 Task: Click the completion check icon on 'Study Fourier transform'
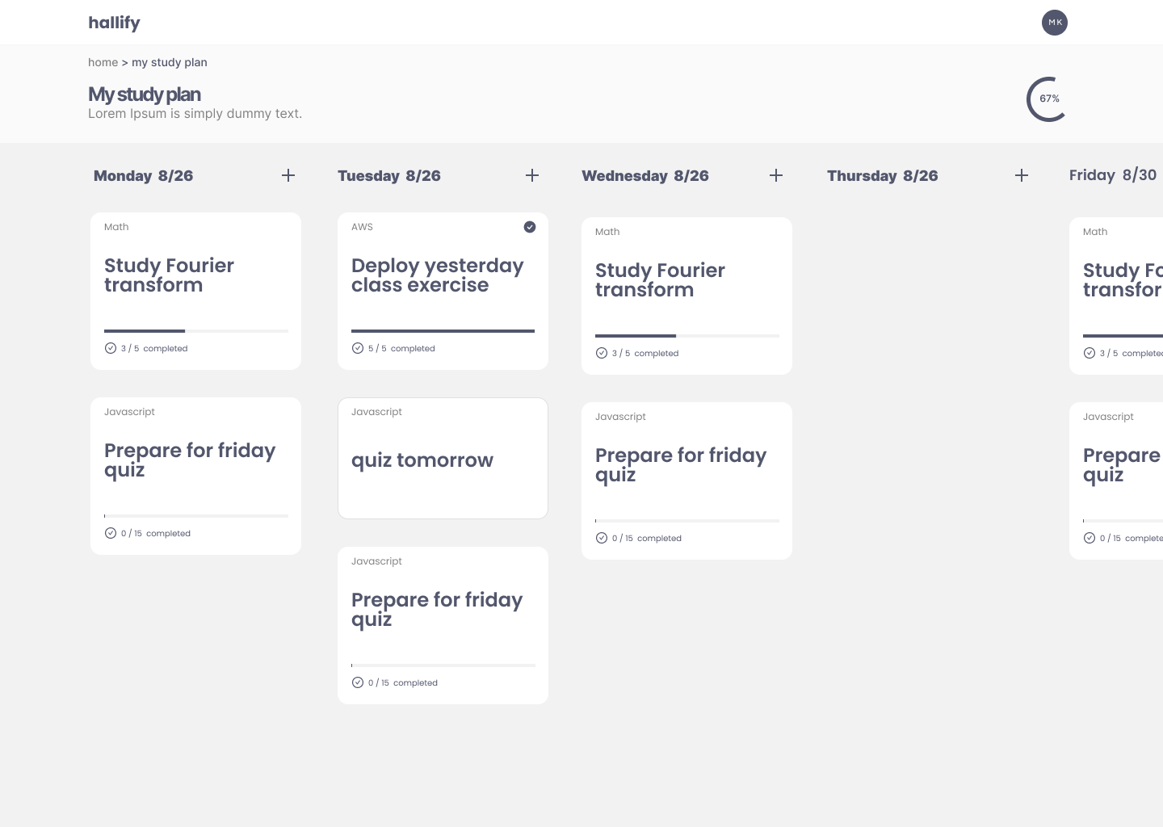click(x=111, y=348)
